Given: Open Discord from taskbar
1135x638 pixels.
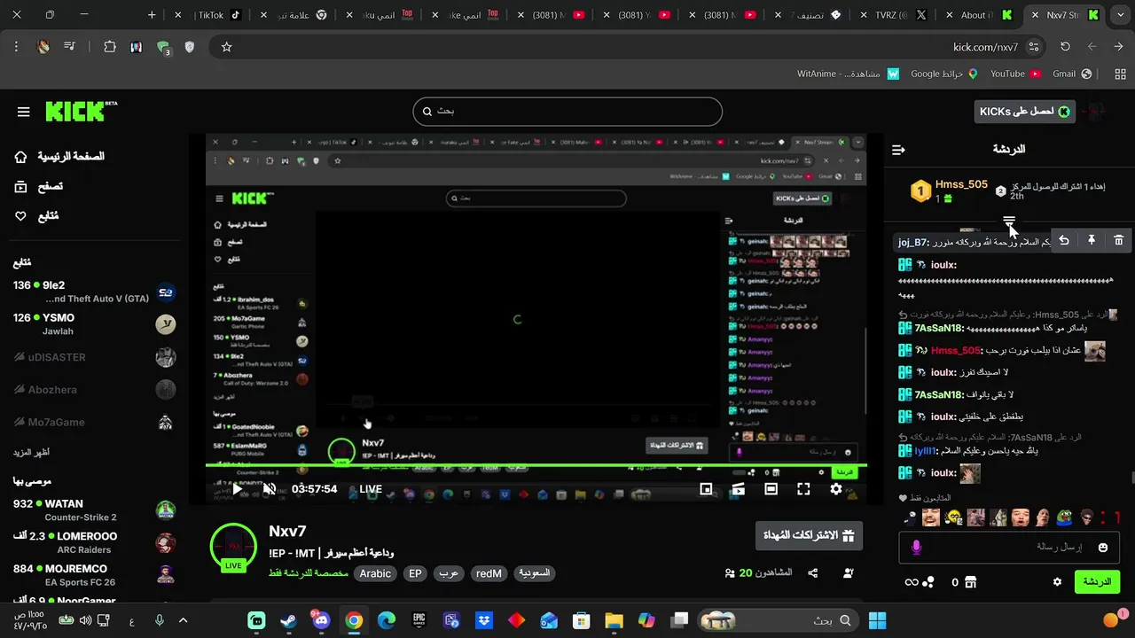Looking at the screenshot, I should point(320,620).
